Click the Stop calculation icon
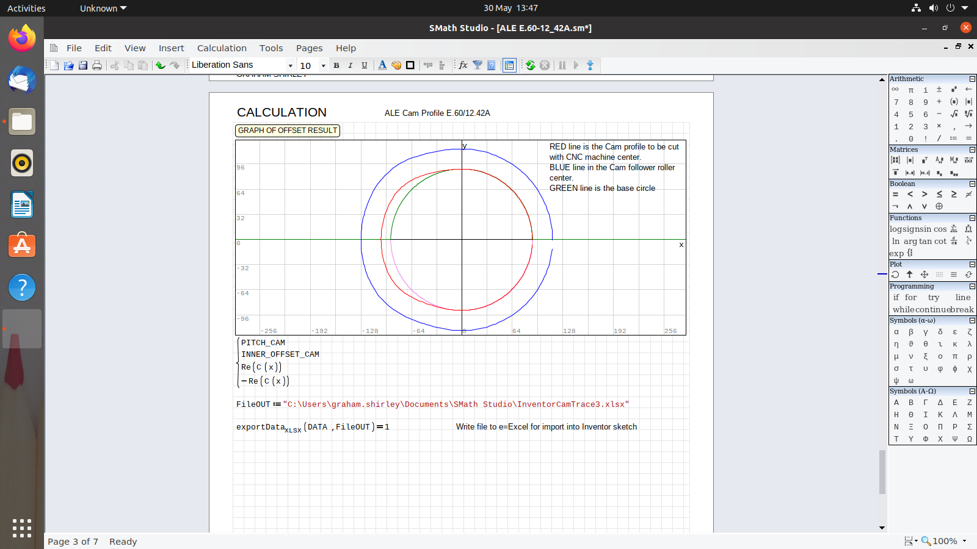Viewport: 977px width, 549px height. 545,65
